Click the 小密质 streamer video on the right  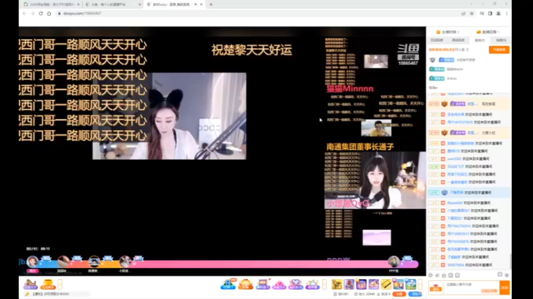tap(375, 180)
